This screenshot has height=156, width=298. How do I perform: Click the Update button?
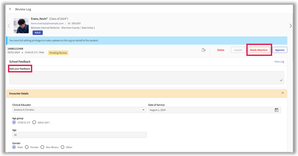(x=238, y=50)
